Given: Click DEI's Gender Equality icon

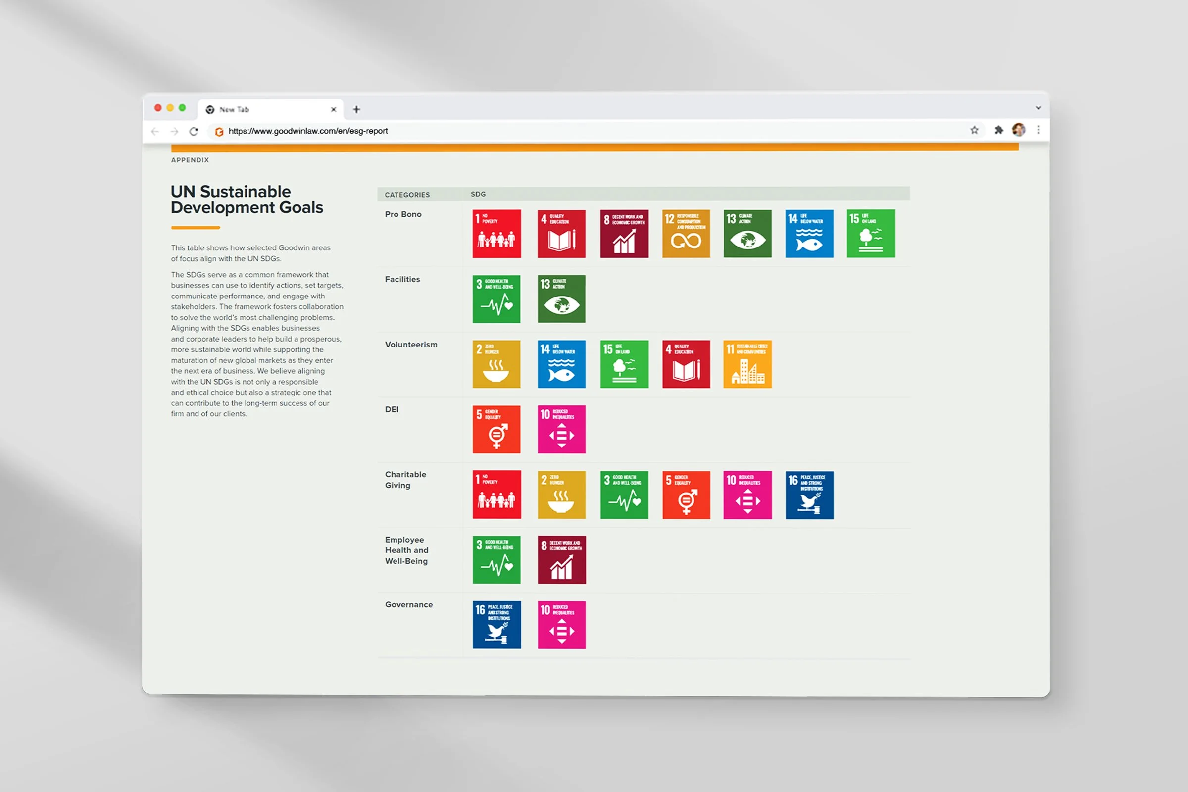Looking at the screenshot, I should point(496,429).
